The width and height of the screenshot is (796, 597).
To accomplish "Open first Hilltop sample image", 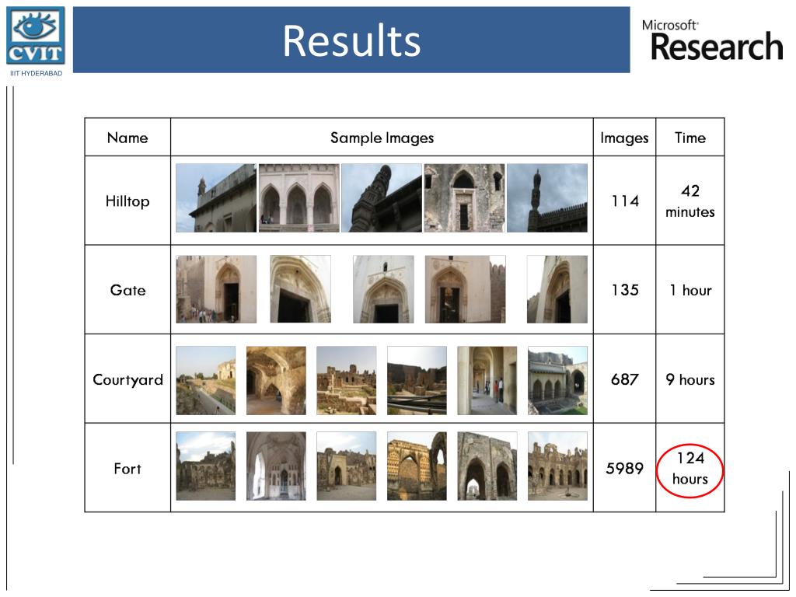I will (216, 198).
